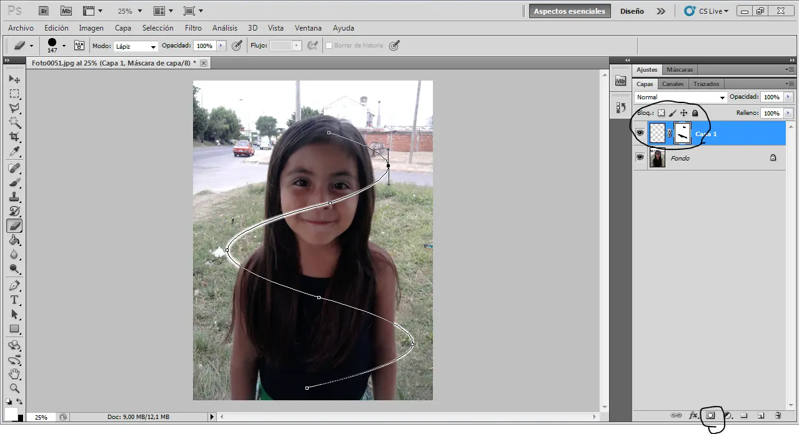This screenshot has height=434, width=799.
Task: Select the Rectangular Marquee tool
Action: pos(14,94)
